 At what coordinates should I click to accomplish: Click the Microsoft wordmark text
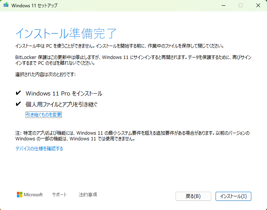point(33,194)
